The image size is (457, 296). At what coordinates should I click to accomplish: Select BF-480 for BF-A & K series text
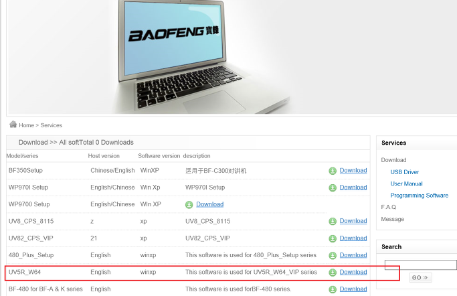pyautogui.click(x=45, y=289)
